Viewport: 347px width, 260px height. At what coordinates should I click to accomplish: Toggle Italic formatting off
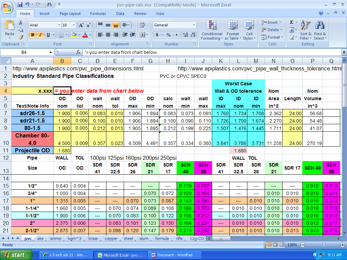(40, 35)
